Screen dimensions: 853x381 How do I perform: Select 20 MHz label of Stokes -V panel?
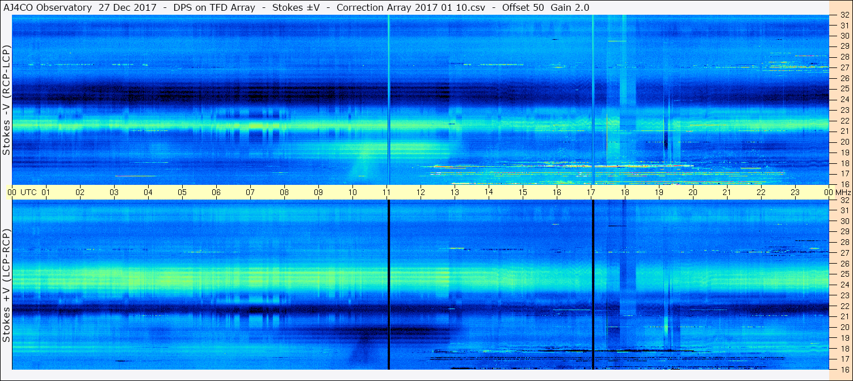tap(844, 142)
